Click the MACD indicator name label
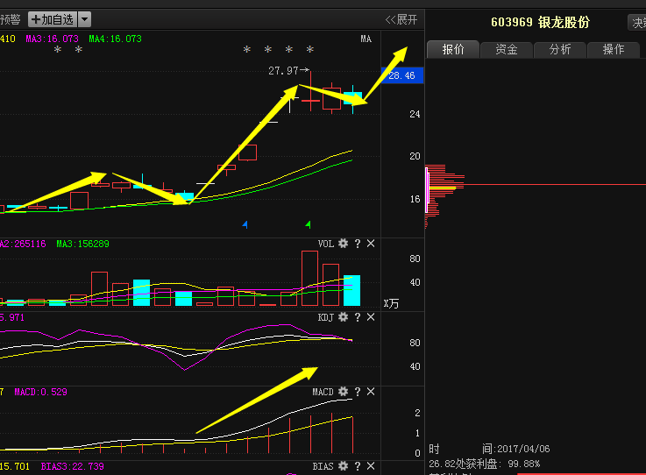Screen dimensions: 646x475 point(323,392)
